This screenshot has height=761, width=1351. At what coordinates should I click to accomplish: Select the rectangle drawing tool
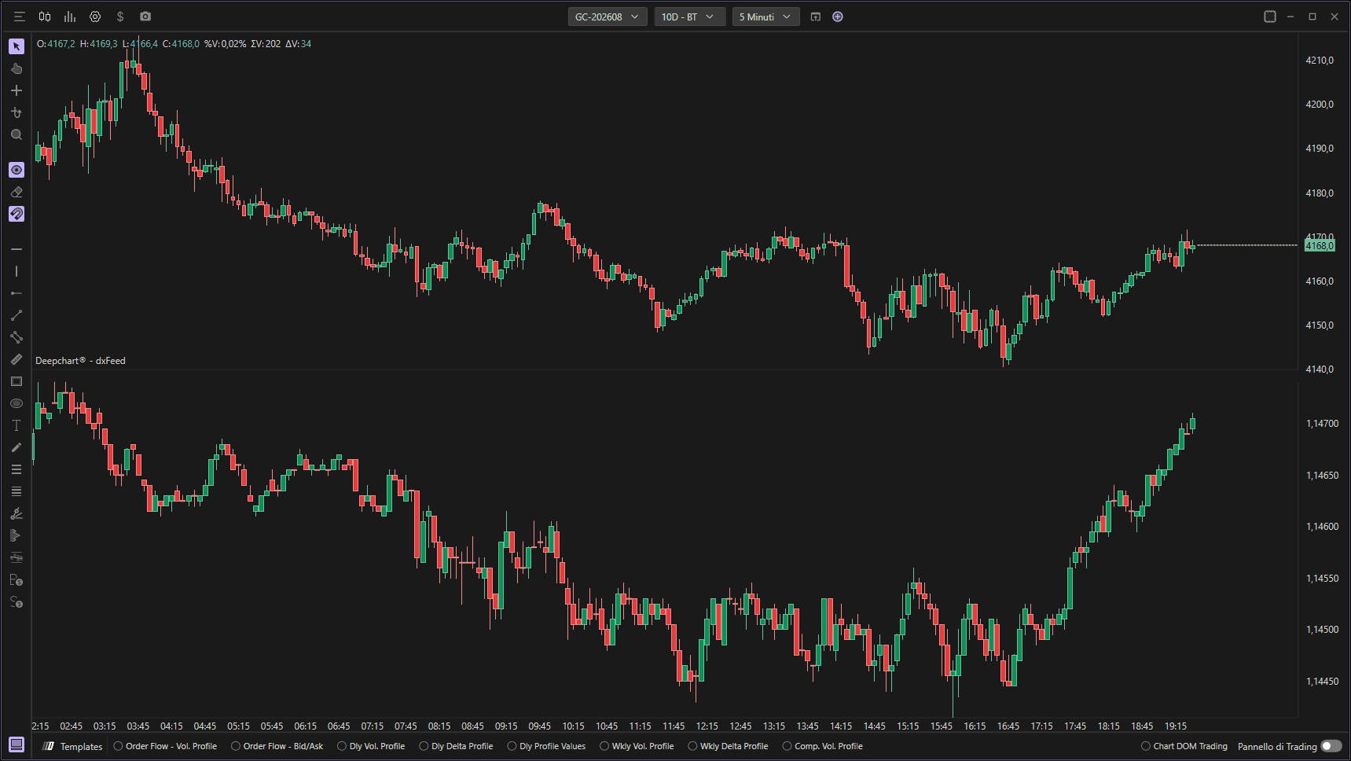[17, 381]
